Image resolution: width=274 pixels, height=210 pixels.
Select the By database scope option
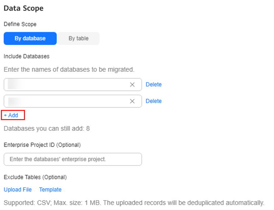(30, 38)
